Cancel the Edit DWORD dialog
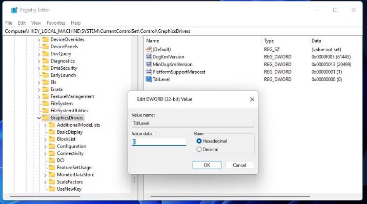 coord(240,165)
